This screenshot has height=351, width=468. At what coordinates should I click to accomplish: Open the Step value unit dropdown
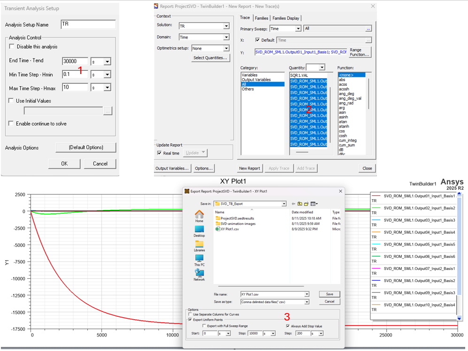(321, 333)
